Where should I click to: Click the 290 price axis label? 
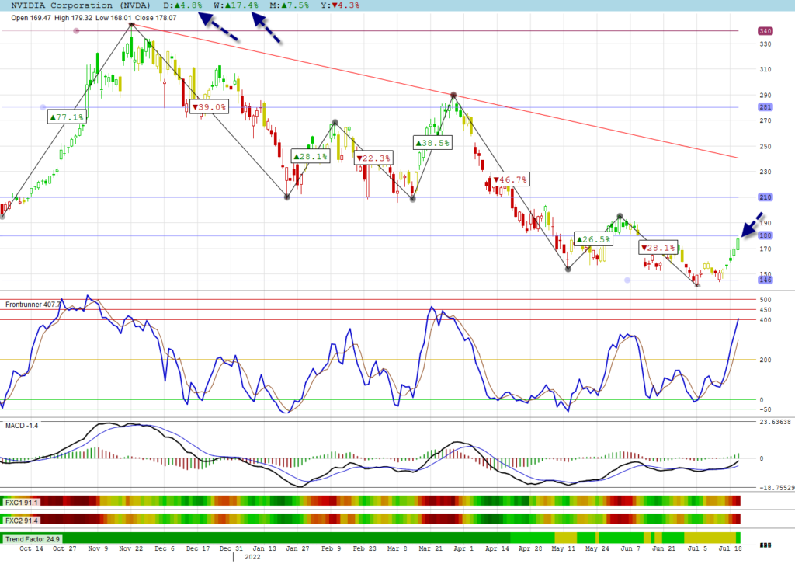(x=765, y=96)
